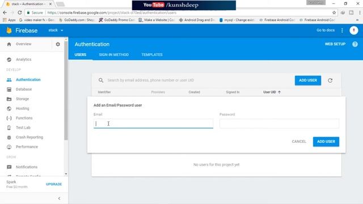
Task: Click the browser back arrow
Action: [5, 12]
